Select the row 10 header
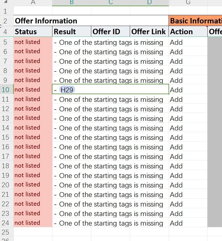This screenshot has width=222, height=241. pos(6,90)
